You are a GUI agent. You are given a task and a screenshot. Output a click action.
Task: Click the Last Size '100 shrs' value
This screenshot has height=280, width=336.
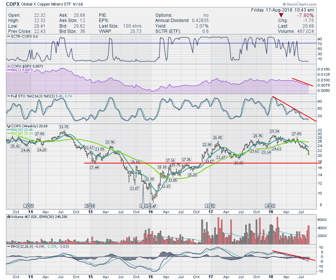132,26
